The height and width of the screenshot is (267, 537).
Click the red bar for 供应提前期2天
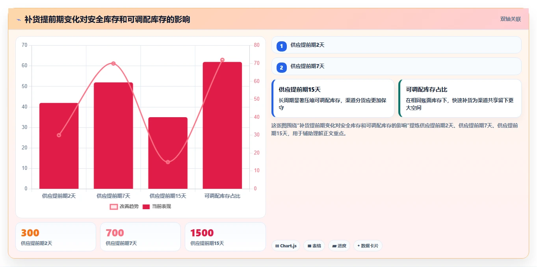59,146
